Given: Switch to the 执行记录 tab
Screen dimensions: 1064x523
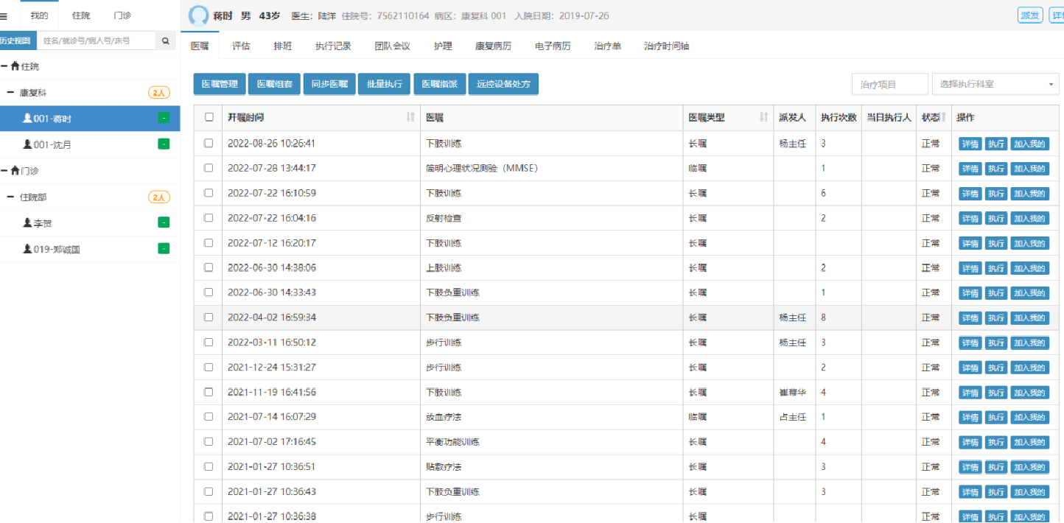Looking at the screenshot, I should coord(333,46).
